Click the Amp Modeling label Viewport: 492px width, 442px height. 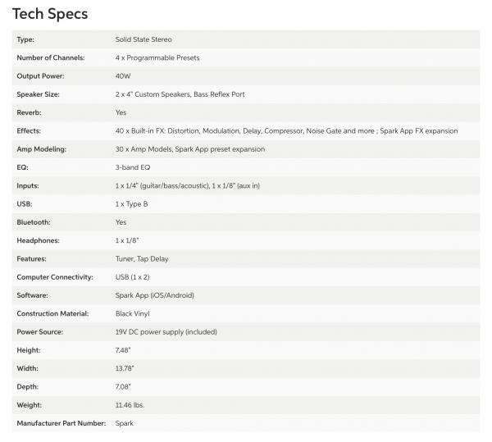coord(41,149)
